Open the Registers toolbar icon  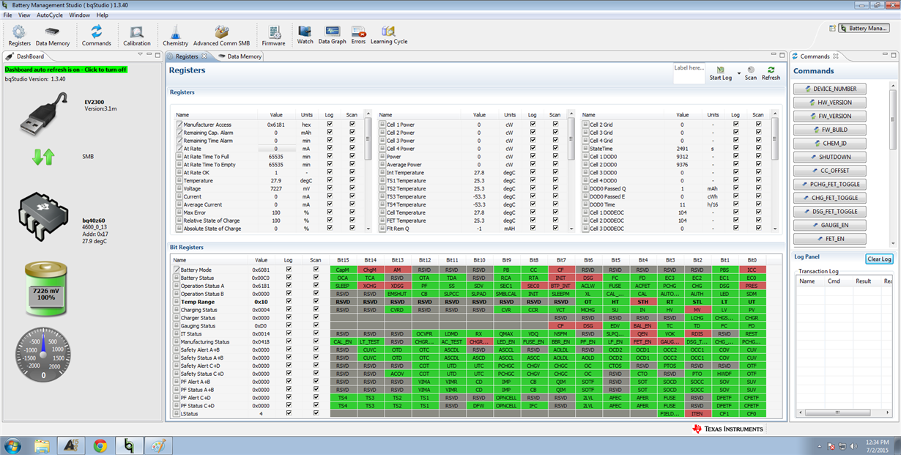(x=19, y=35)
